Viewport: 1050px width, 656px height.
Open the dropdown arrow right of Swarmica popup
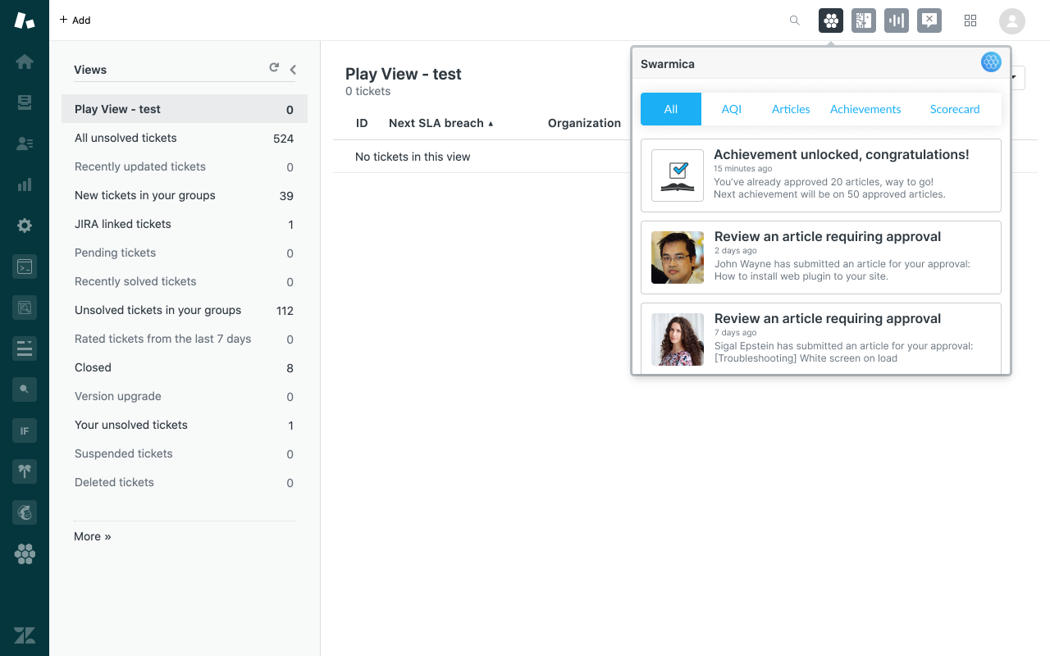[1017, 78]
